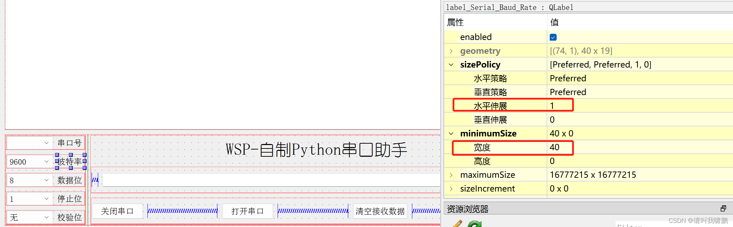Select the spacer between 打开串口 and 清空接收数据
This screenshot has width=733, height=227.
pyautogui.click(x=313, y=211)
